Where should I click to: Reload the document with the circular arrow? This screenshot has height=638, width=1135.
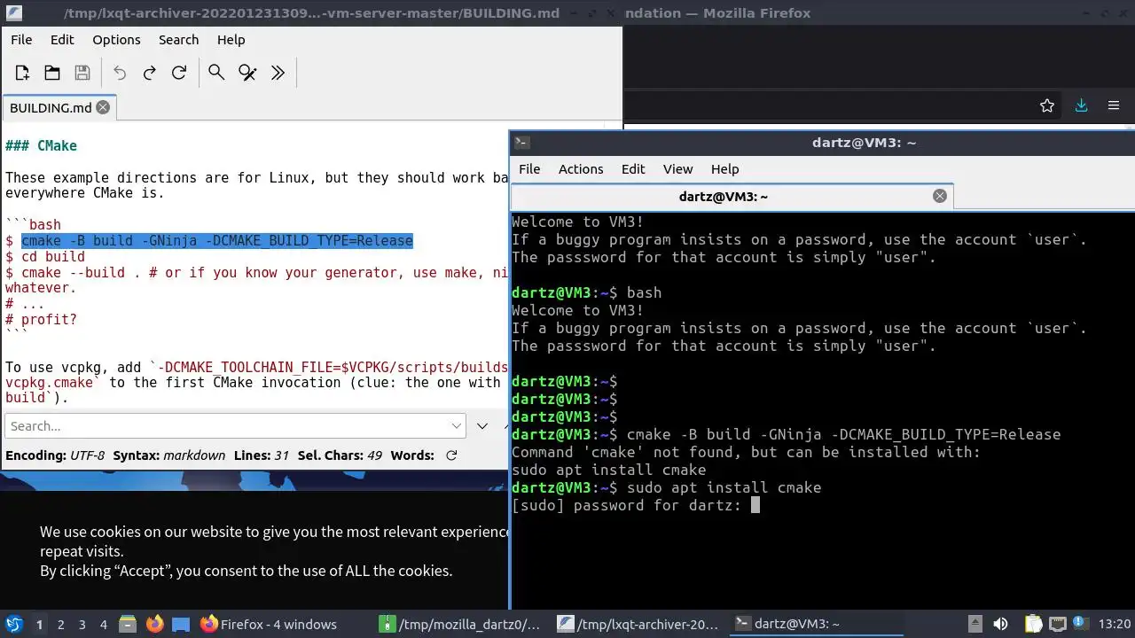[179, 73]
